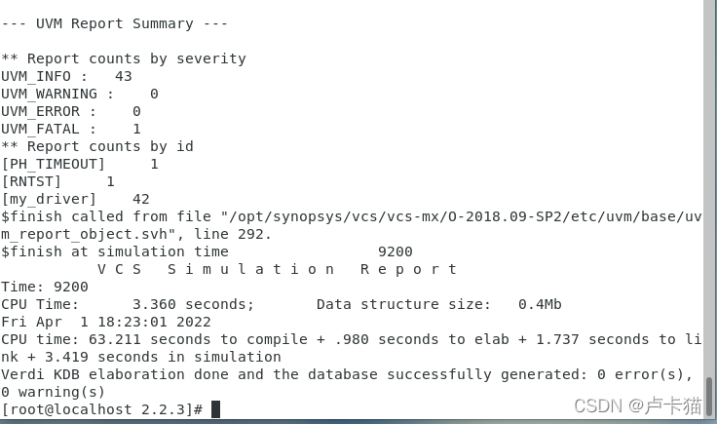Viewport: 717px width, 424px height.
Task: Click the Fri Apr 1 timestamp line
Action: coord(105,322)
